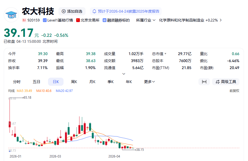
Task: Toggle 总市值 dropdown triangle
Action: click(x=165, y=54)
